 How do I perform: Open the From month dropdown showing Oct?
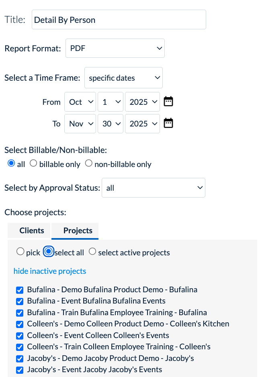click(80, 102)
